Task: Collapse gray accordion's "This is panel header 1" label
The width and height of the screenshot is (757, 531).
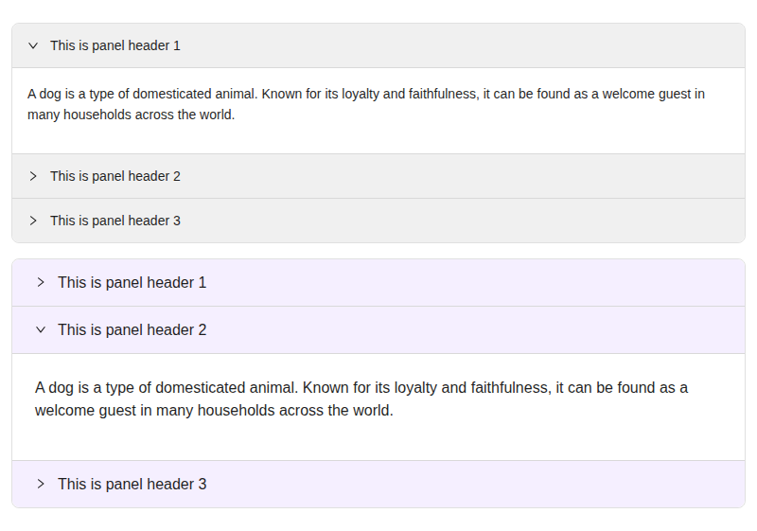Action: pyautogui.click(x=115, y=45)
